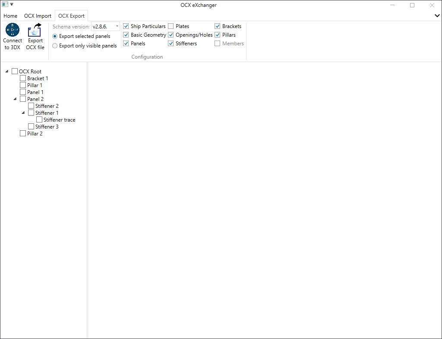
Task: Tick the Stiffener trace checkbox
Action: 39,120
